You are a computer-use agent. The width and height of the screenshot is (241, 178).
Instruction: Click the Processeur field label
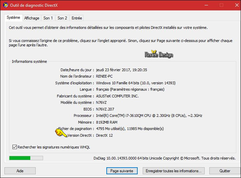point(84,116)
